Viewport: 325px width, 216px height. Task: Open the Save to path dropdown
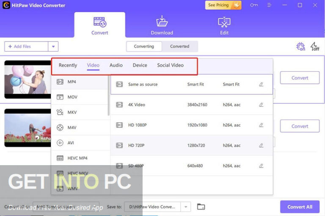click(186, 207)
